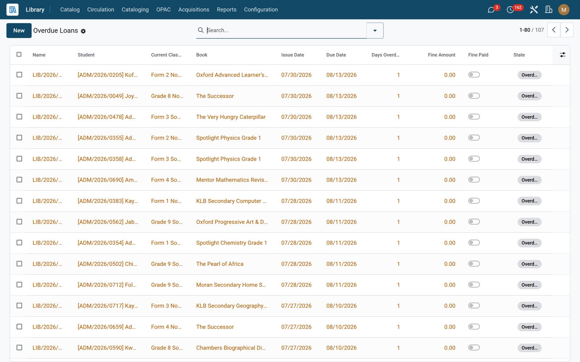The image size is (580, 362).
Task: Open the Catalog menu
Action: tap(70, 10)
